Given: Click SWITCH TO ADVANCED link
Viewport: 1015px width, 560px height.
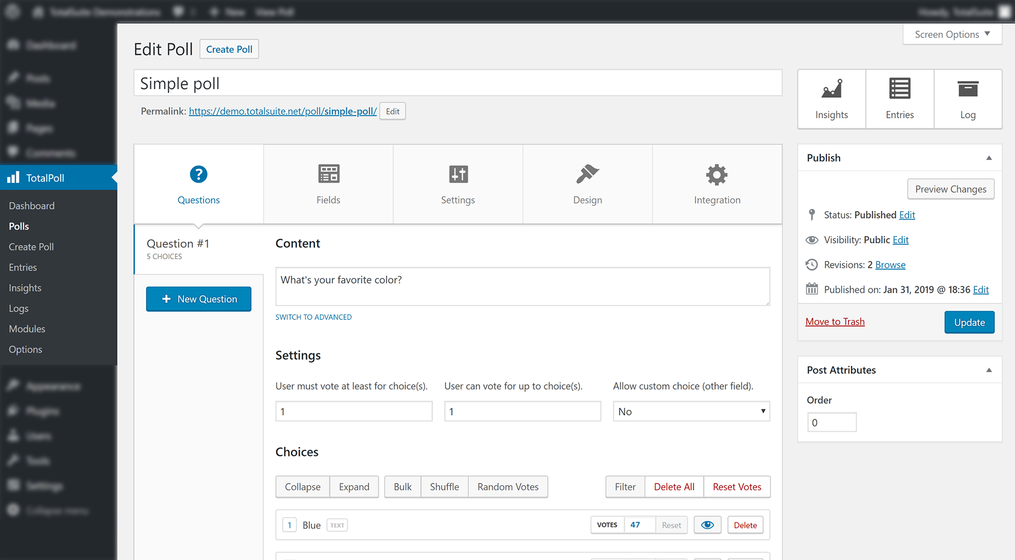Looking at the screenshot, I should pyautogui.click(x=313, y=317).
